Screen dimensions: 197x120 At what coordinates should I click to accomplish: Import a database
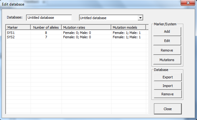pos(168,86)
